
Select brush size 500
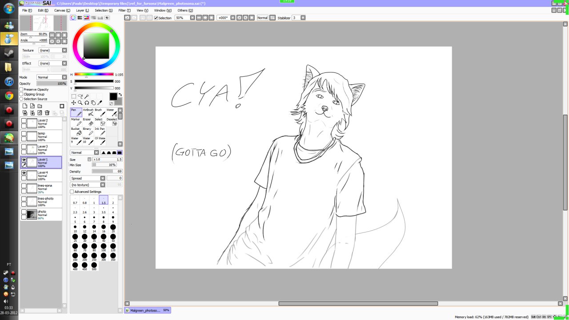pyautogui.click(x=94, y=267)
